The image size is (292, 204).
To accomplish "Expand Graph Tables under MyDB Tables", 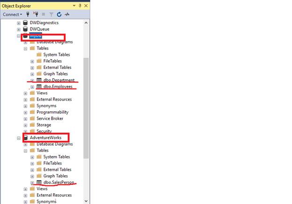I will (32, 75).
